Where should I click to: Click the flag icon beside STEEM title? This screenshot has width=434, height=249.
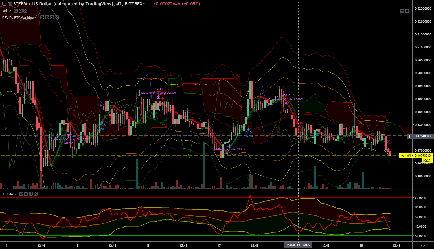click(10, 4)
